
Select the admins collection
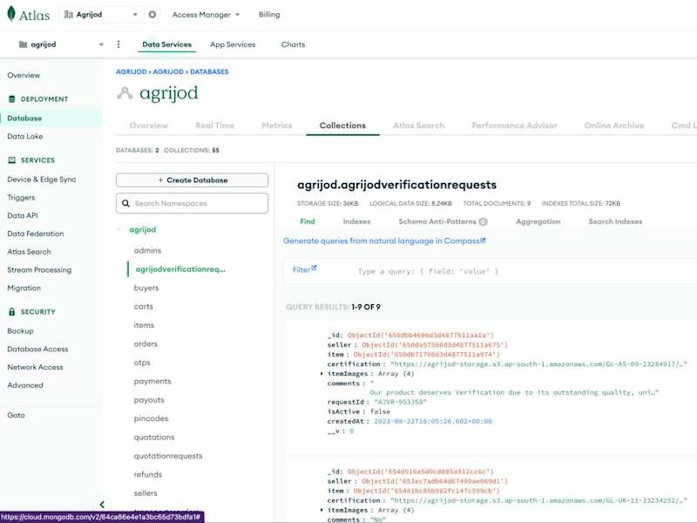tap(147, 251)
